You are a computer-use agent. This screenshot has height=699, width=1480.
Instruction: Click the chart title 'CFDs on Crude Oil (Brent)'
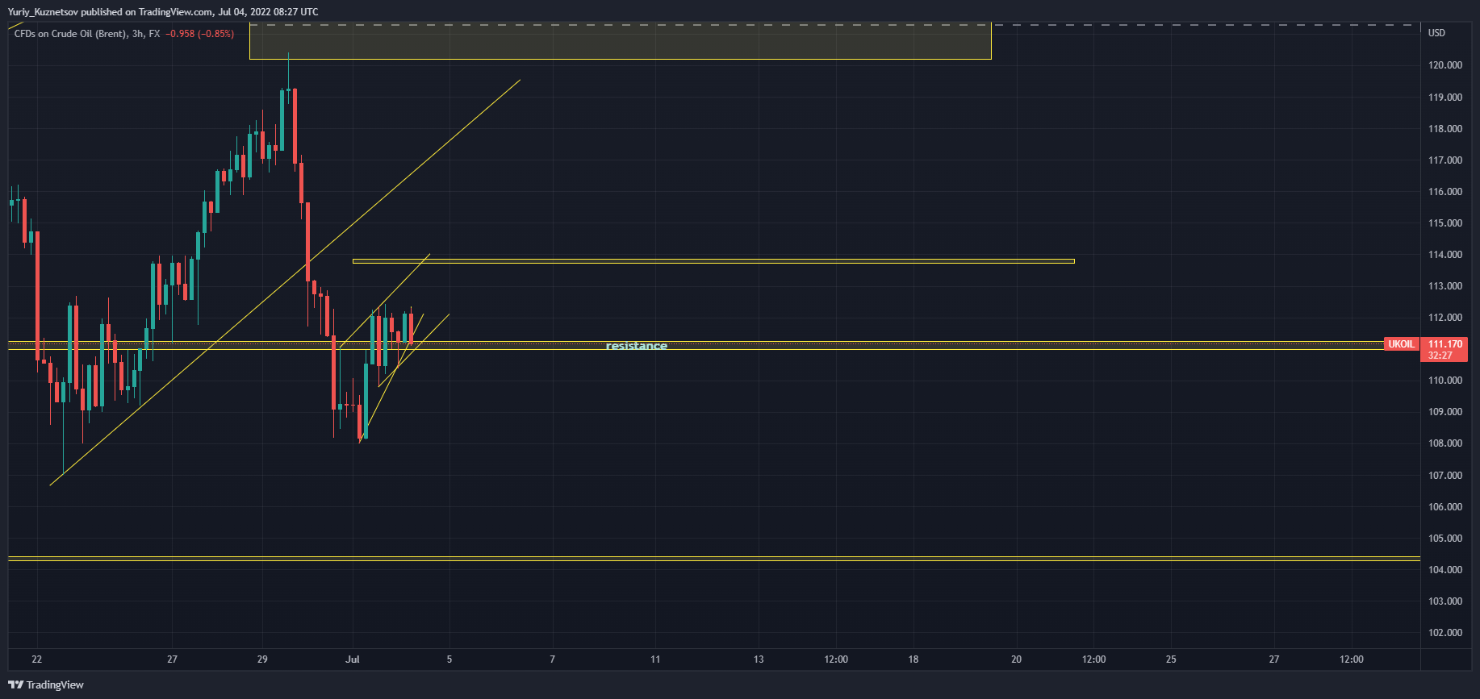(70, 34)
